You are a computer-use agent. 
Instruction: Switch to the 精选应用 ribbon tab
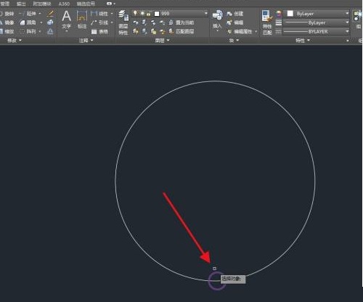[x=86, y=4]
